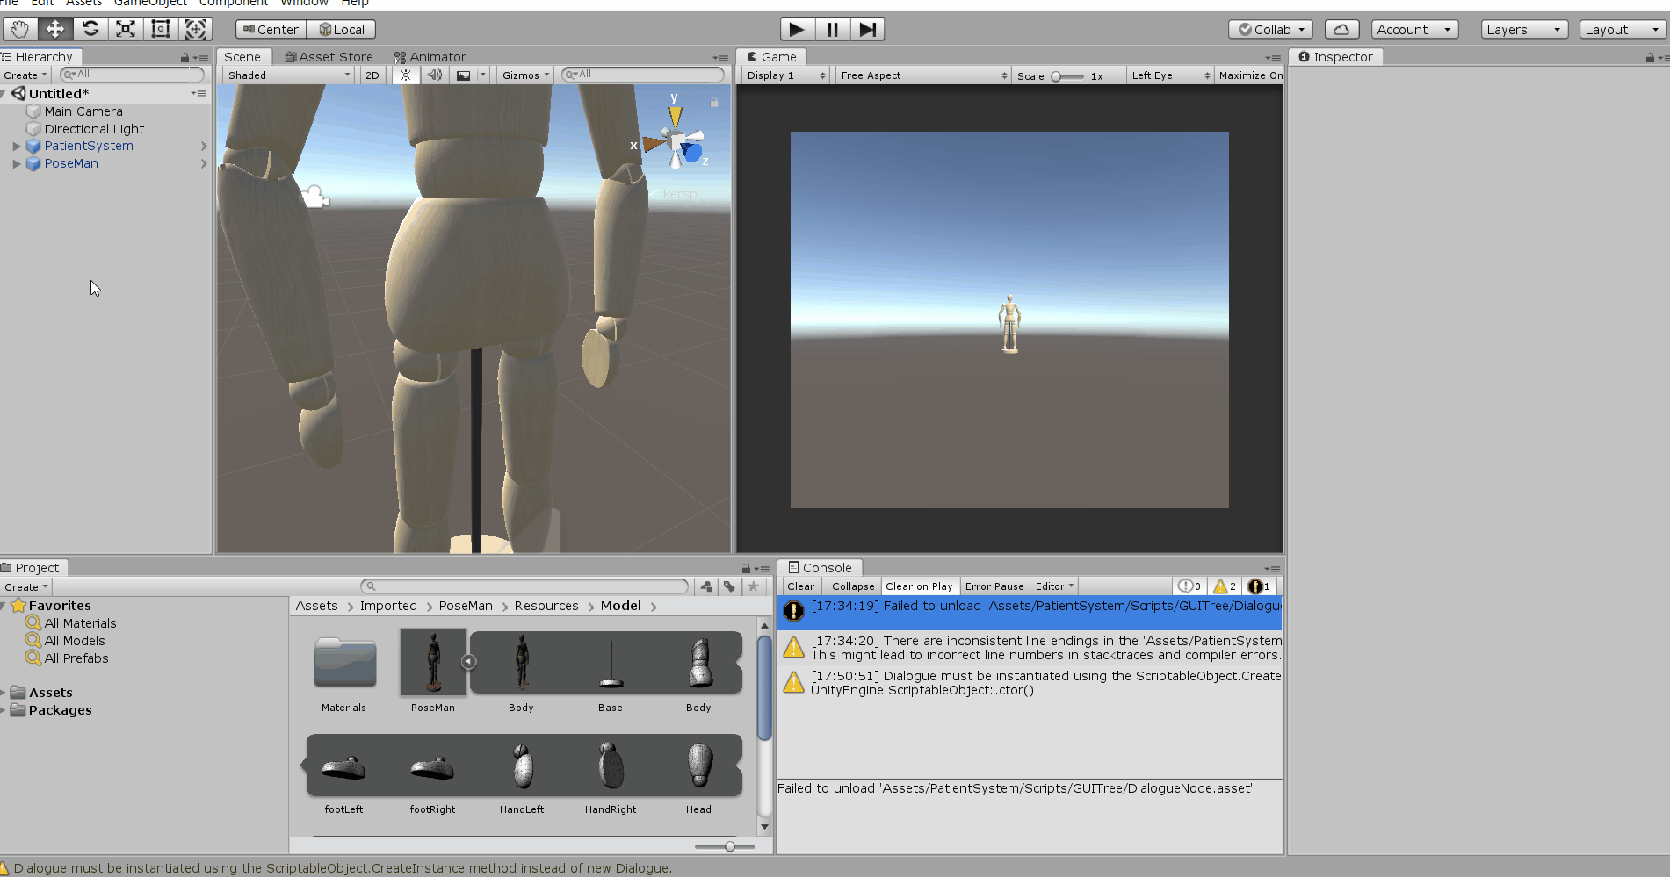Enable Error Pause in Console
Screen dimensions: 1670x877
tap(994, 586)
